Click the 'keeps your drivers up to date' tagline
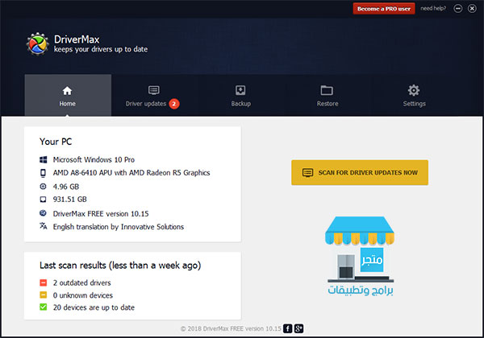This screenshot has width=484, height=338. (x=101, y=49)
